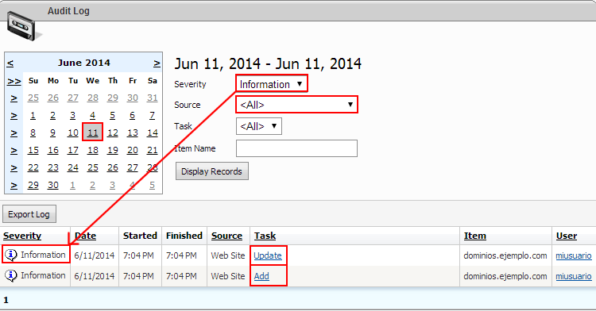
Task: Click the Export Log button
Action: (x=29, y=214)
